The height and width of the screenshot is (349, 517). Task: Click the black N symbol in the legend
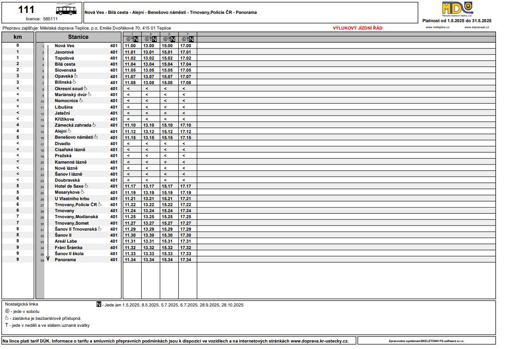pos(98,305)
